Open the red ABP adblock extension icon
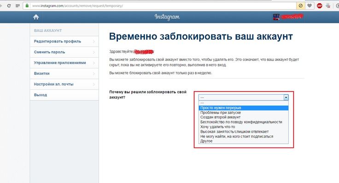This screenshot has height=183, width=339. pyautogui.click(x=319, y=6)
